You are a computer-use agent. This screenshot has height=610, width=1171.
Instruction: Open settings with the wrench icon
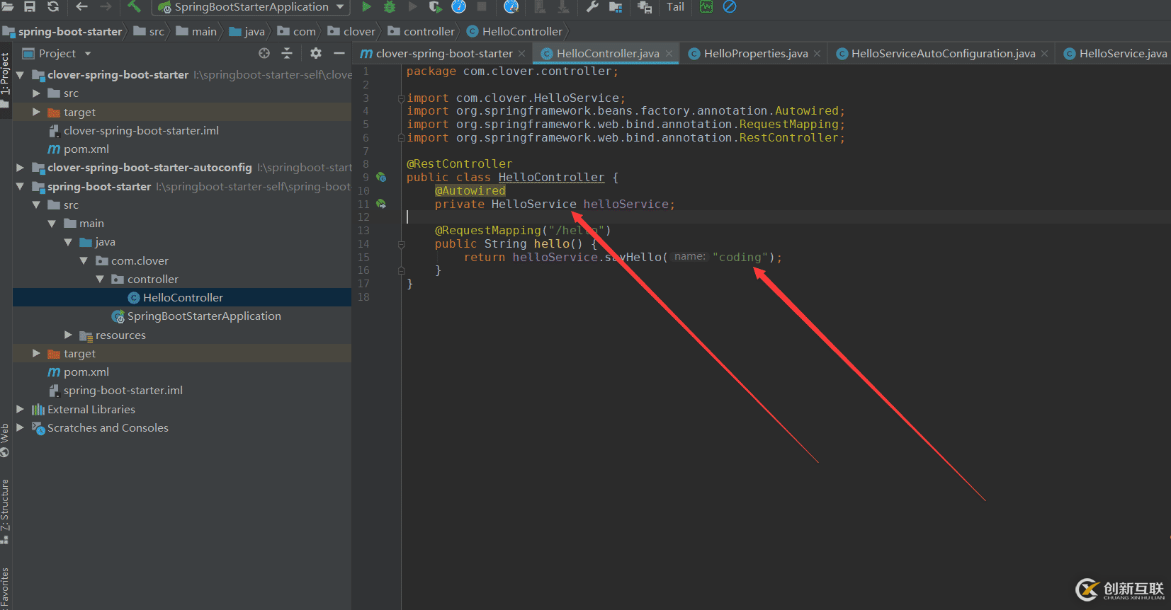coord(592,6)
